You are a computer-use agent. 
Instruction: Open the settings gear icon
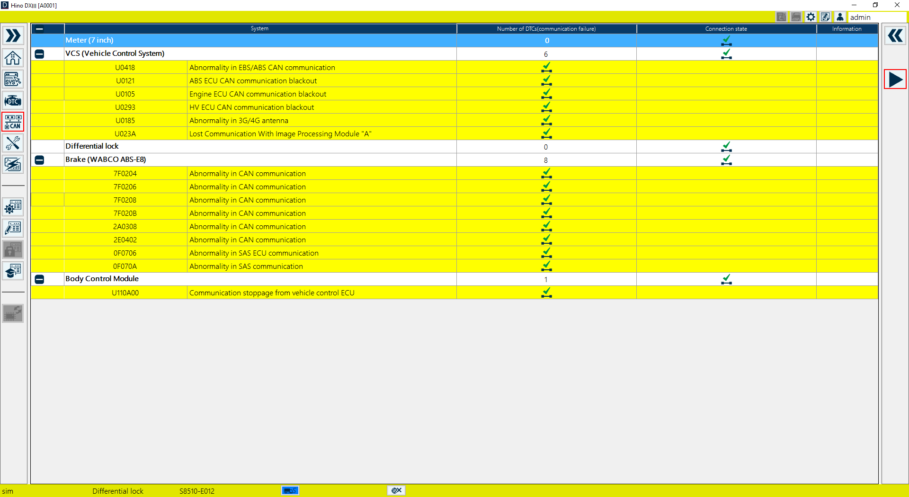tap(811, 17)
